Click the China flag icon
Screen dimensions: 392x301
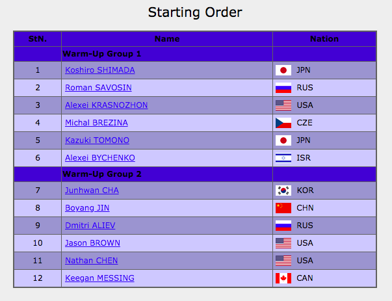pyautogui.click(x=283, y=208)
